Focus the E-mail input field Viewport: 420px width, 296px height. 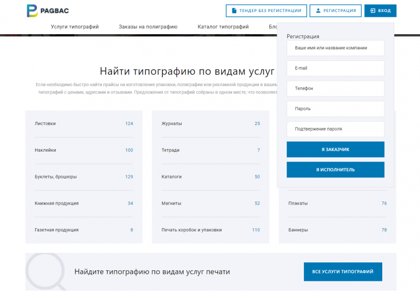coord(335,68)
